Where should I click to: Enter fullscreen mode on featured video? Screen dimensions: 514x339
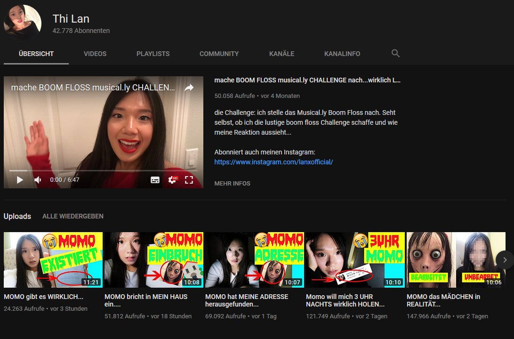(x=189, y=180)
